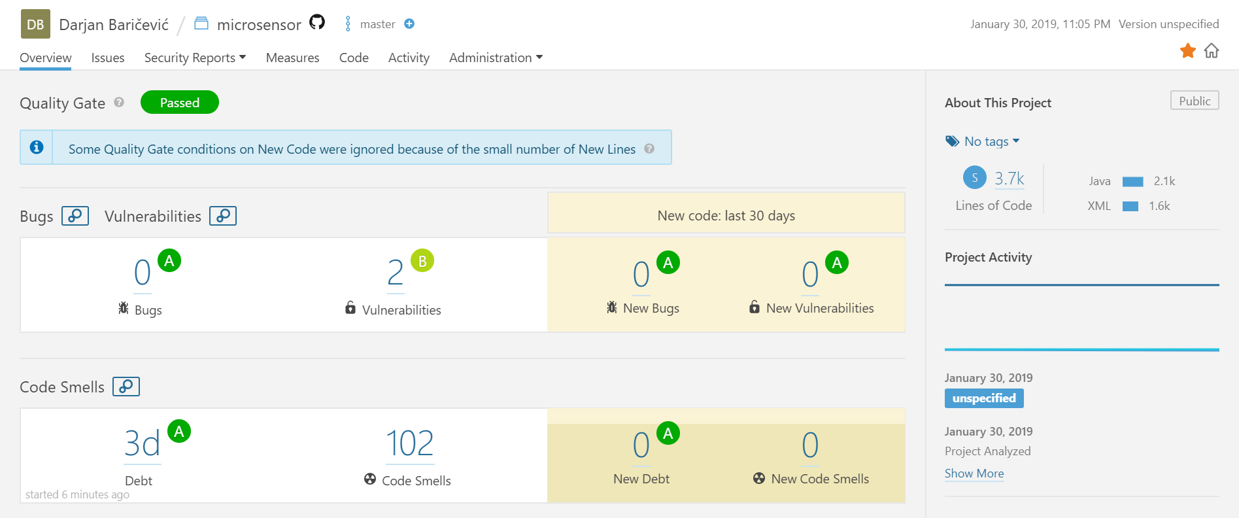Click the 3.7k Lines of Code value
1239x518 pixels.
tap(1010, 179)
